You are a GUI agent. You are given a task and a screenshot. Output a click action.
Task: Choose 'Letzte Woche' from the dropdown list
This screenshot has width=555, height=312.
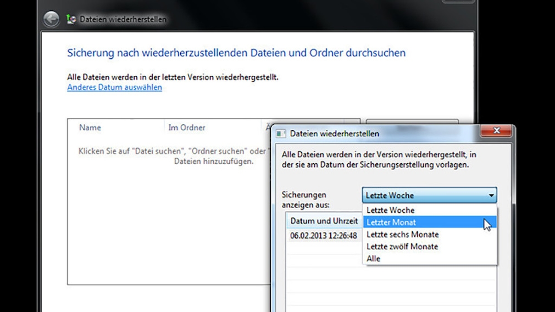click(x=430, y=210)
